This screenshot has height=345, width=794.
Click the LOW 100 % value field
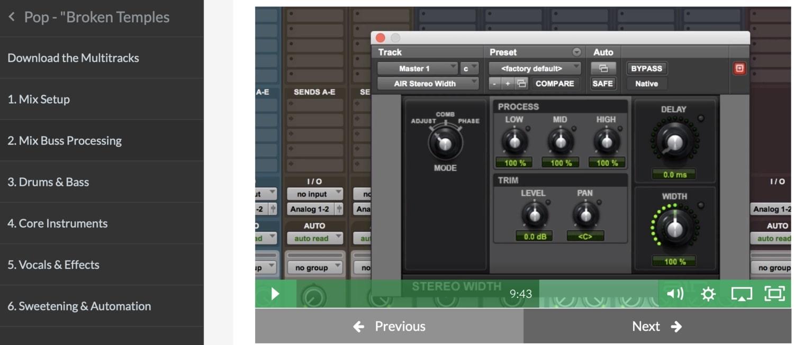[x=514, y=163]
